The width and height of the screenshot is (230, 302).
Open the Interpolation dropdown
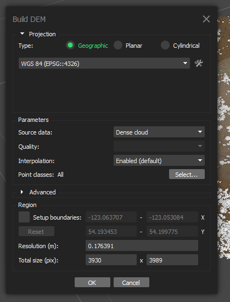click(x=159, y=160)
